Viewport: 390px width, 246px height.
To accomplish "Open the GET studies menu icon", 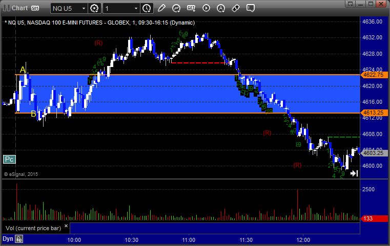I will (191, 8).
